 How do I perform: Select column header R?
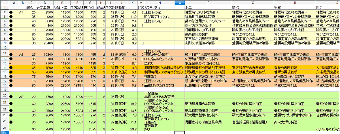click(x=295, y=2)
